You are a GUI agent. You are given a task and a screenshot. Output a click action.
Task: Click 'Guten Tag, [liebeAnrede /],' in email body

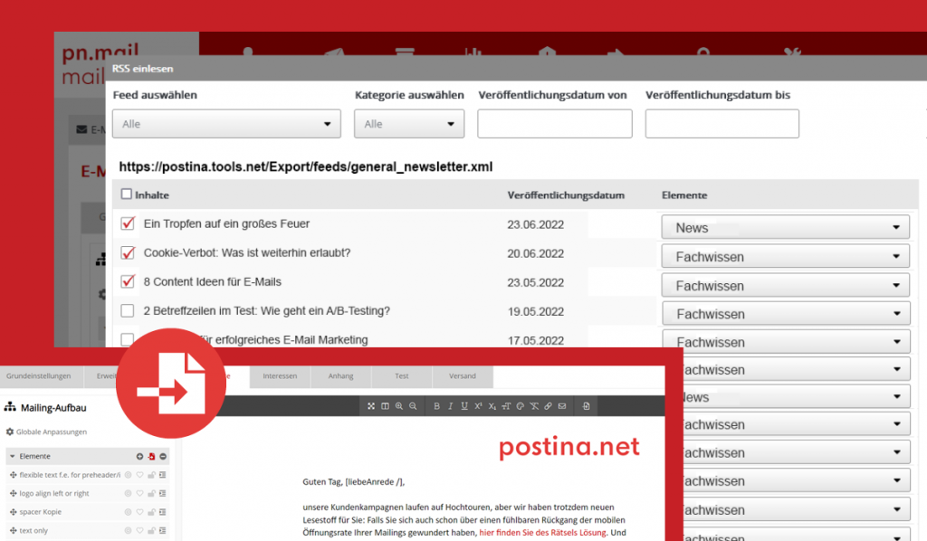tap(354, 482)
